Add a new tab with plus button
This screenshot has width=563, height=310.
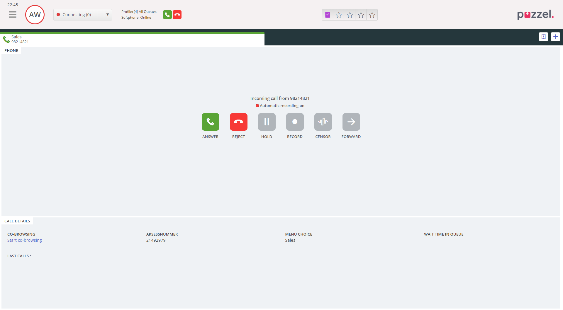[555, 37]
